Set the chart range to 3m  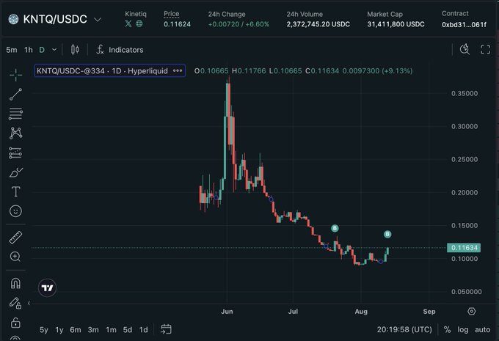point(93,330)
